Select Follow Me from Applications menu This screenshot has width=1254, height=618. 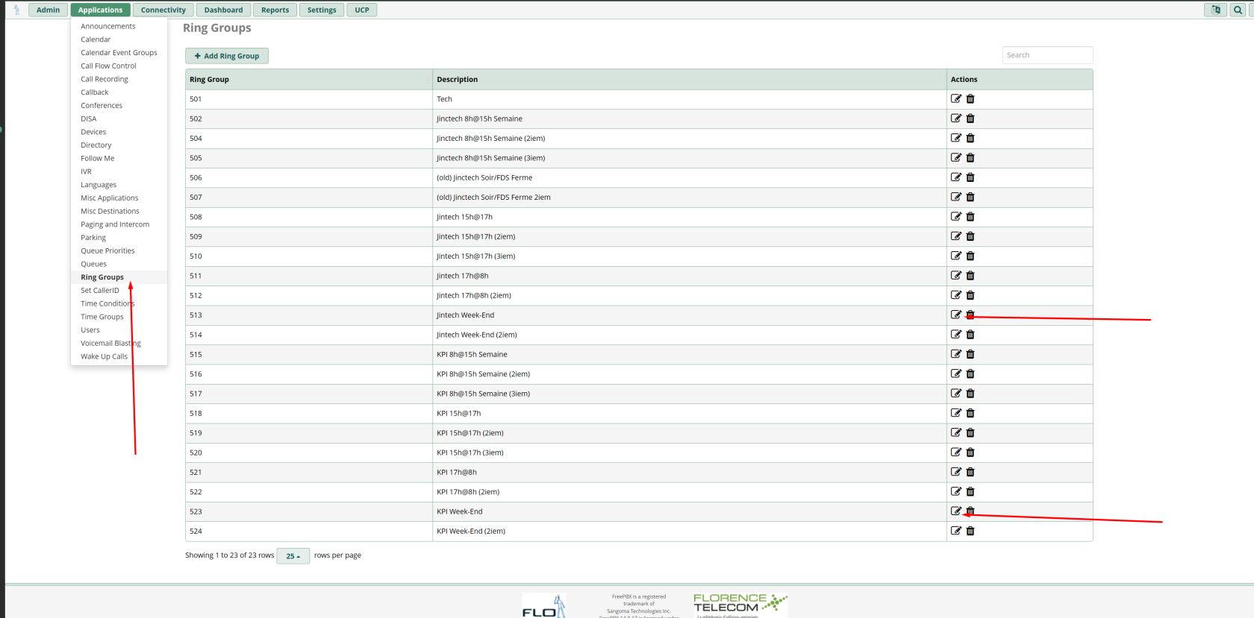(98, 158)
